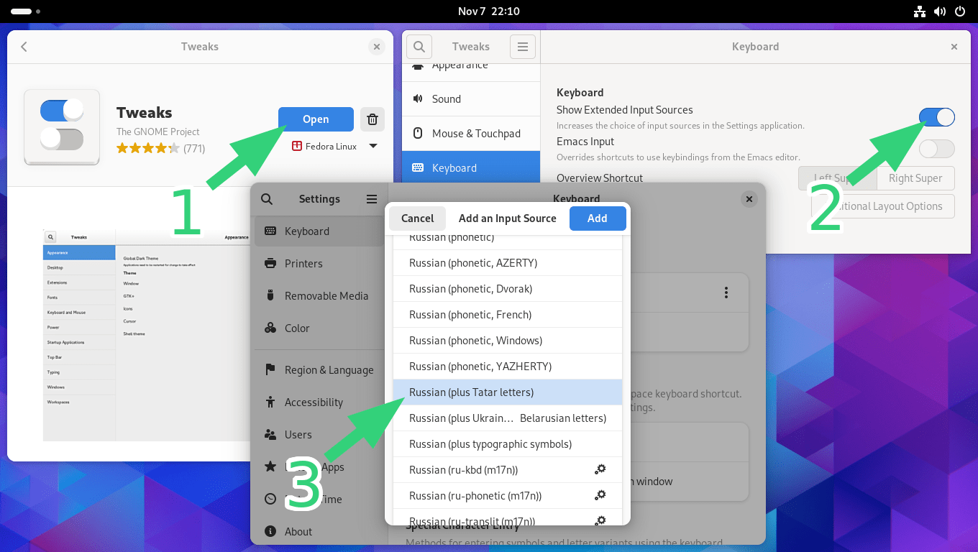Open Color settings panel
This screenshot has height=552, width=978.
[319, 328]
